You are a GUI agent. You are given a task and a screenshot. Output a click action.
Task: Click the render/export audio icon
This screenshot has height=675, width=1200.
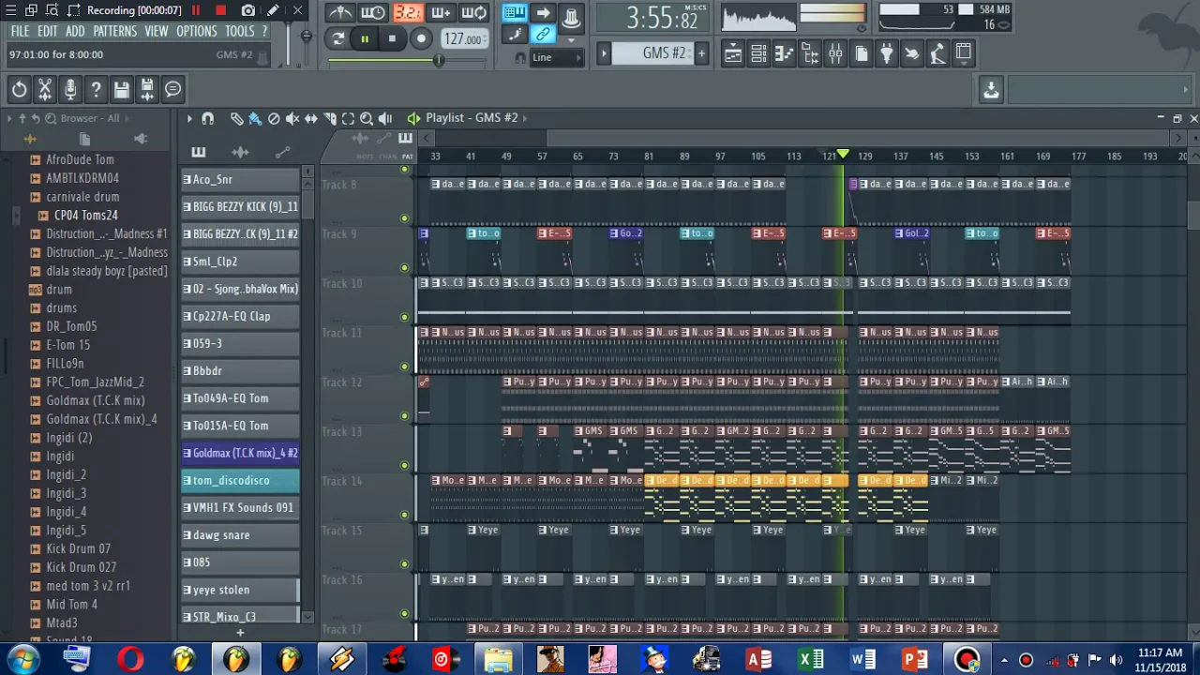[x=147, y=89]
